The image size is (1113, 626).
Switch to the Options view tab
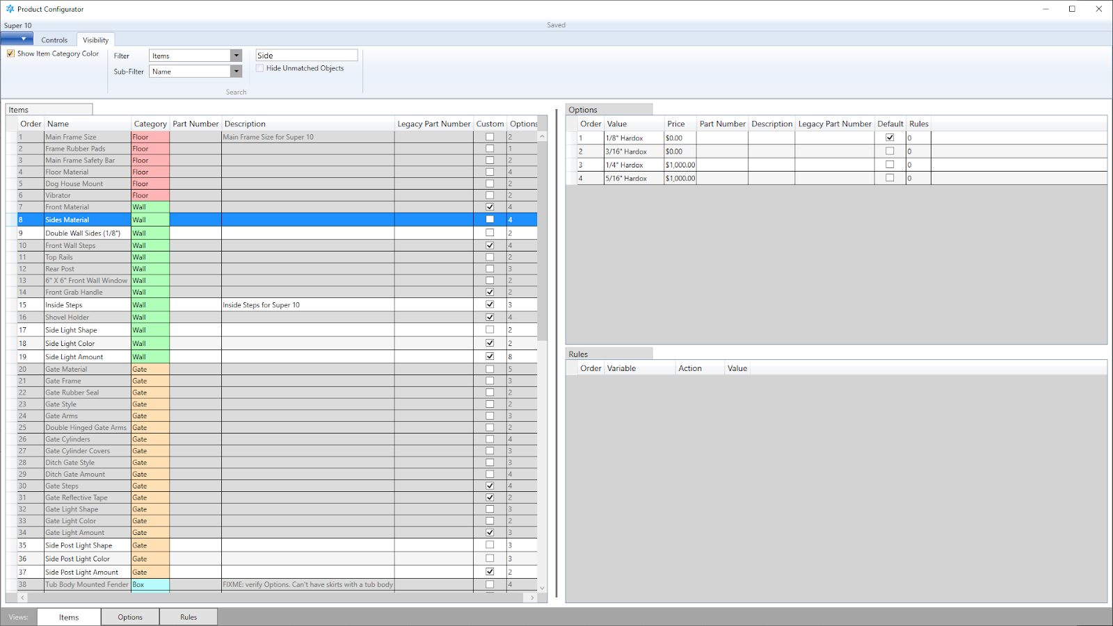pos(130,617)
